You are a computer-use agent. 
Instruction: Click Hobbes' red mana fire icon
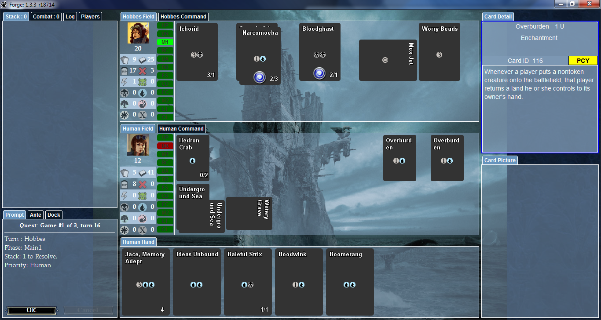point(143,103)
